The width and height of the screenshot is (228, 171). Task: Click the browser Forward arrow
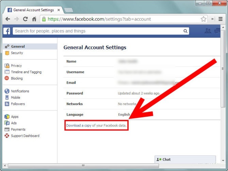click(16, 19)
